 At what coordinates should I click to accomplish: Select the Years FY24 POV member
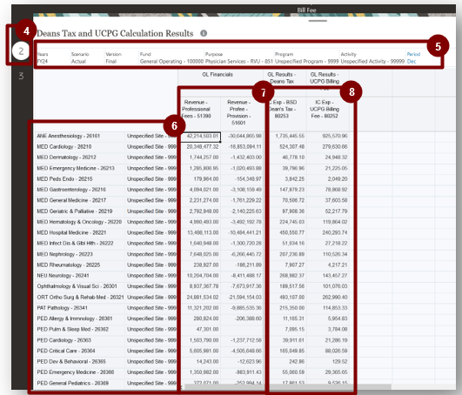[x=43, y=57]
